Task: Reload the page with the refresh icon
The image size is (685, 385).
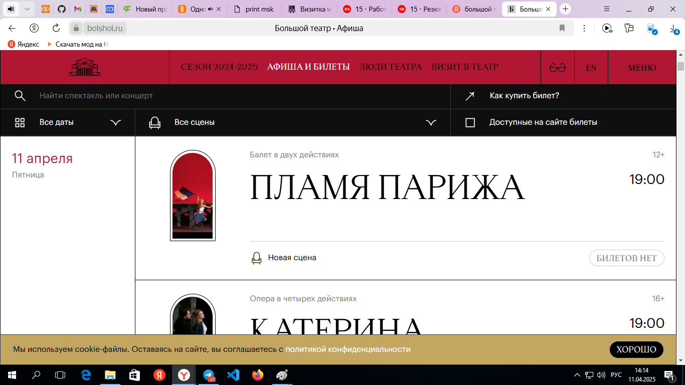Action: click(x=56, y=28)
